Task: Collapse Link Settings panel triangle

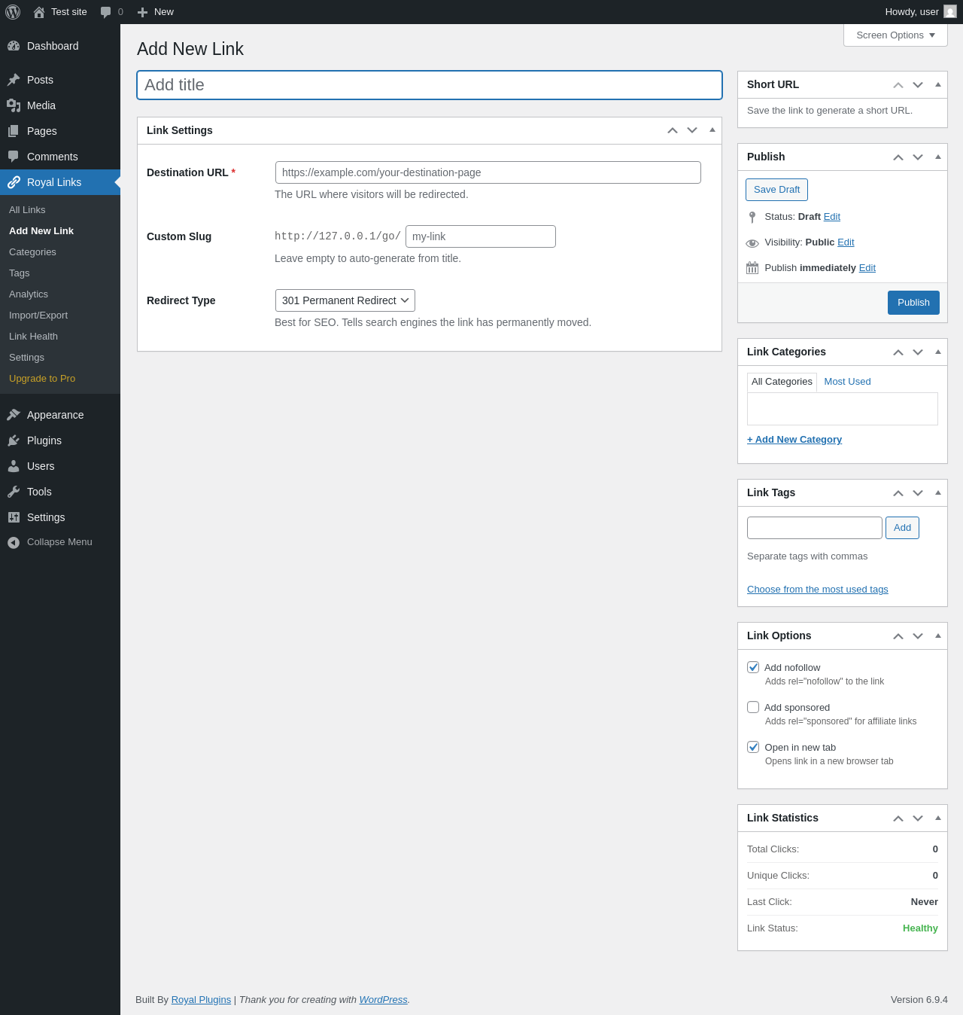Action: (712, 130)
